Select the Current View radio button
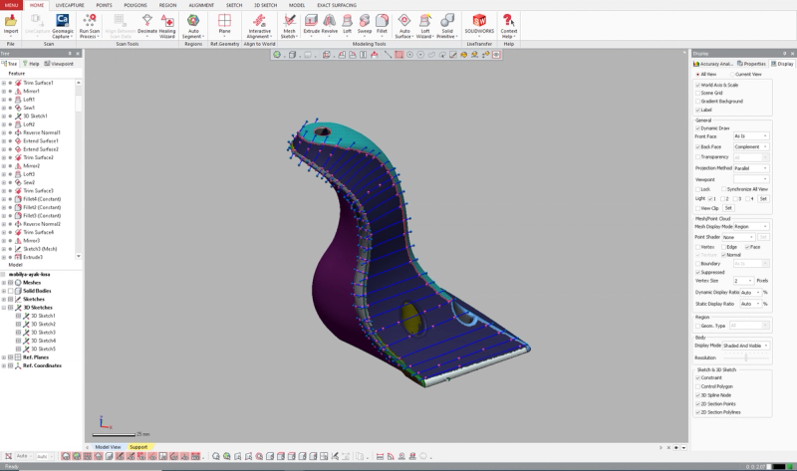Viewport: 797px width, 471px height. coord(732,74)
